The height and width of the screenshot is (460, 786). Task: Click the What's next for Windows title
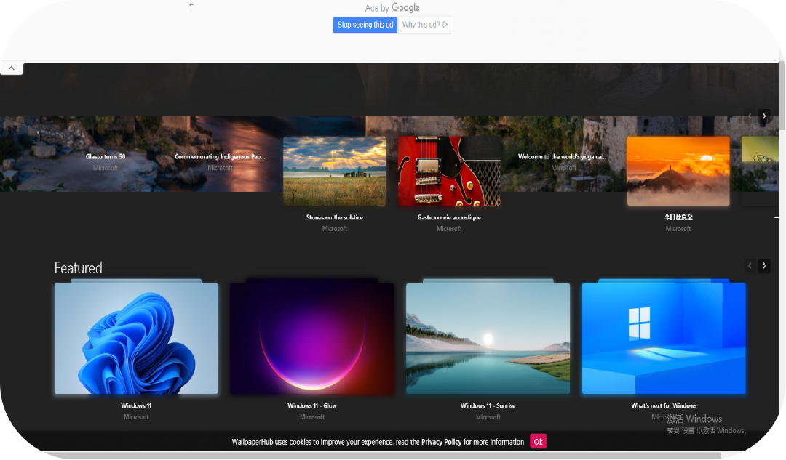click(x=664, y=405)
